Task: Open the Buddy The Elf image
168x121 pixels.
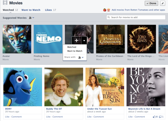Action: (64, 87)
